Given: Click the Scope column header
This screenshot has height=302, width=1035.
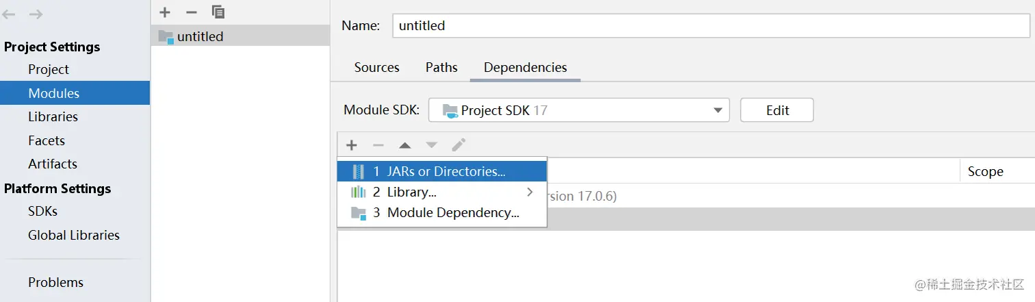Looking at the screenshot, I should click(985, 172).
